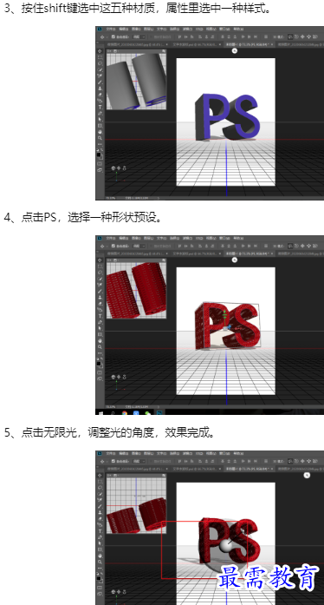The height and width of the screenshot is (605, 324).
Task: Select Type tool in step 4 screenshot
Action: 100,316
